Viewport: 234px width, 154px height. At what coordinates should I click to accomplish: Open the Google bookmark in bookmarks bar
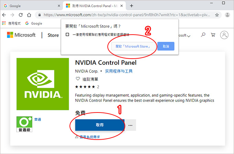[34, 23]
